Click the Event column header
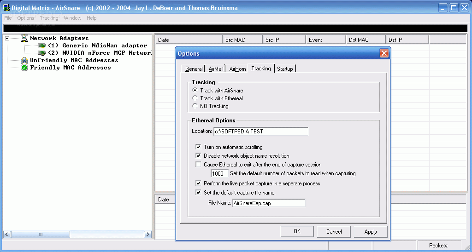The height and width of the screenshot is (252, 472). pyautogui.click(x=326, y=40)
